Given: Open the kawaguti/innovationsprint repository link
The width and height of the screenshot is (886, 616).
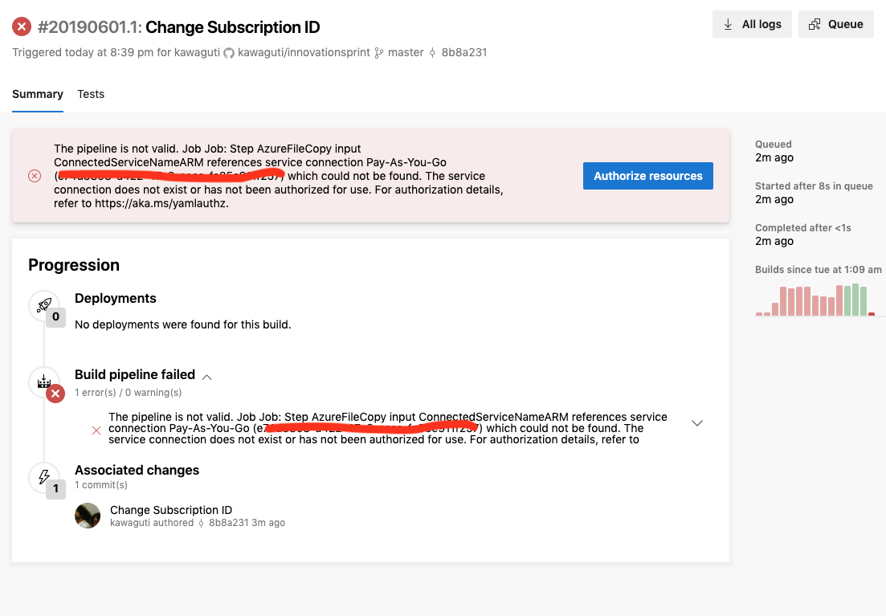Looking at the screenshot, I should 304,52.
